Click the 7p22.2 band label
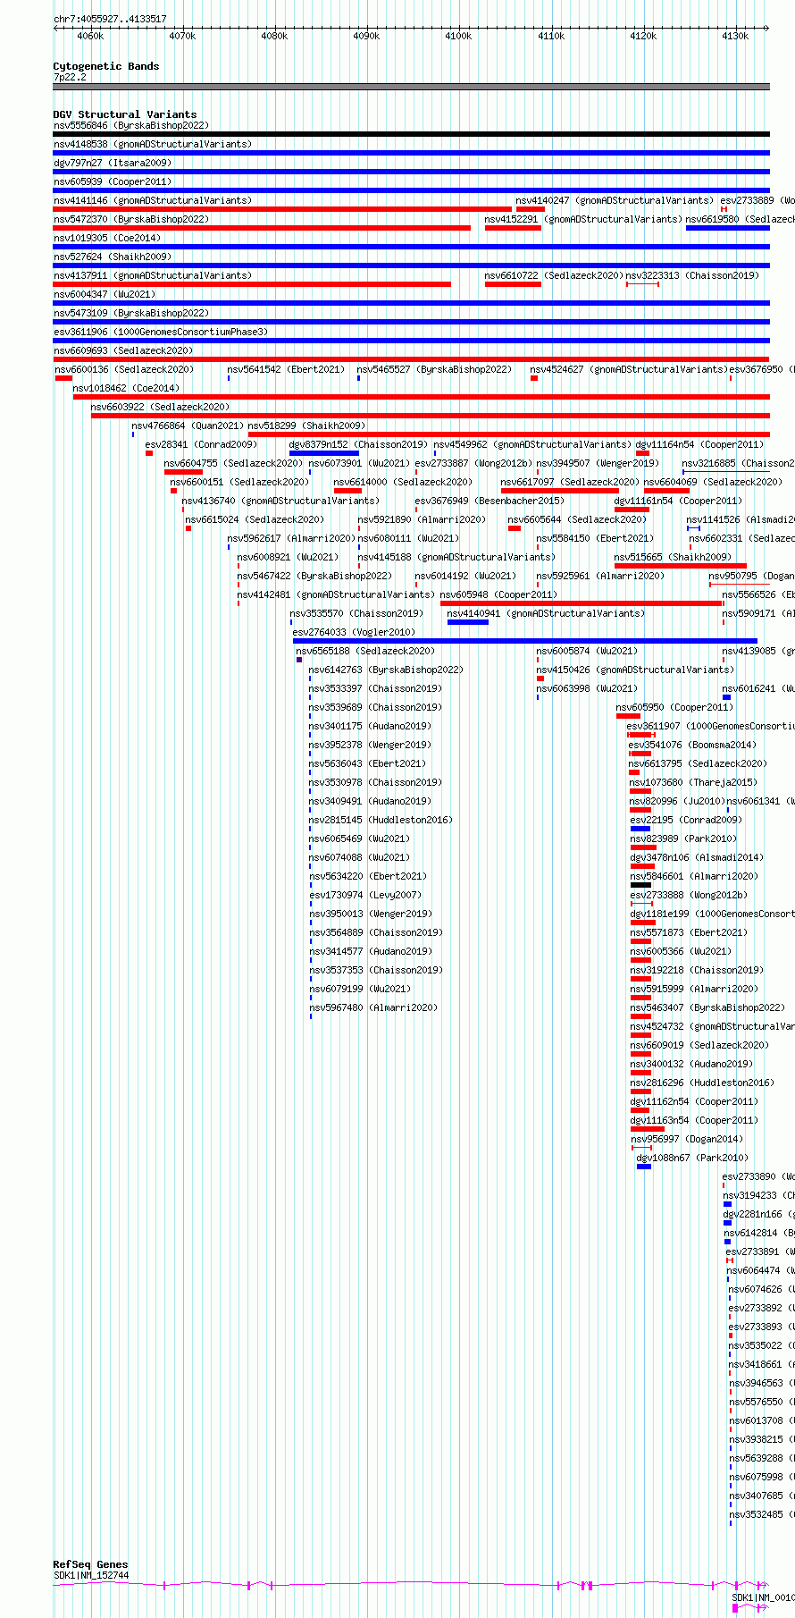795x1618 pixels. click(x=70, y=77)
